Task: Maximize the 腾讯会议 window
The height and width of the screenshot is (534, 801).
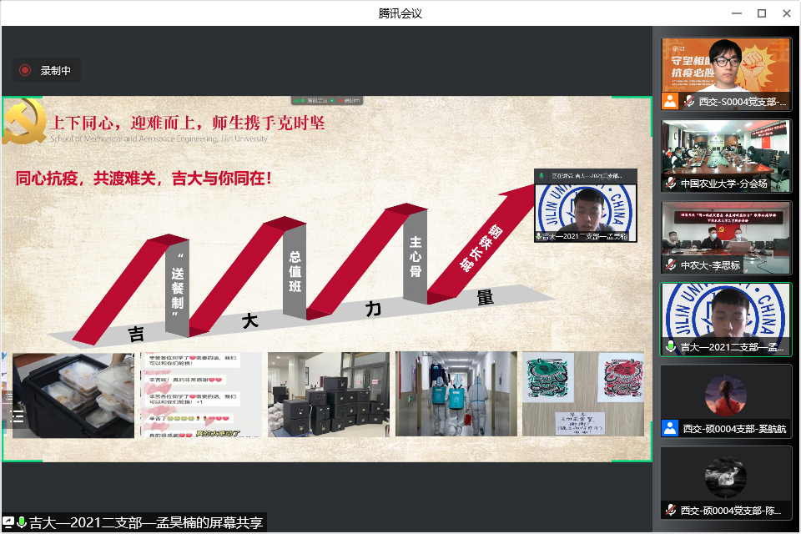Action: tap(761, 13)
